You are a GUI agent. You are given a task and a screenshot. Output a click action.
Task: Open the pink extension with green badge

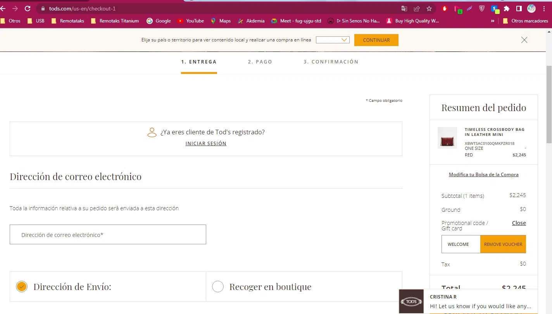[x=457, y=9]
